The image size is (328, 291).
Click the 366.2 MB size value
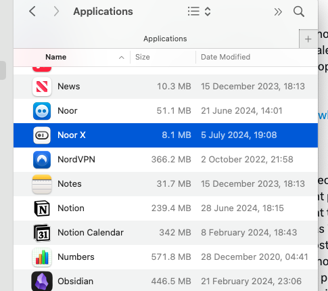click(171, 160)
